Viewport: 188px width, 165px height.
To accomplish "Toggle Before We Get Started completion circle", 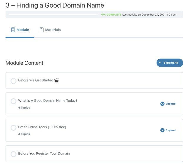I will click(x=14, y=81).
